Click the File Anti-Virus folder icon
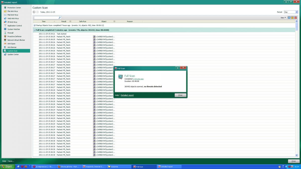 coord(5,11)
